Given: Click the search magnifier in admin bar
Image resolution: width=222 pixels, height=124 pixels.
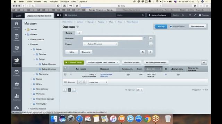Looking at the screenshot, I should click(143, 15).
